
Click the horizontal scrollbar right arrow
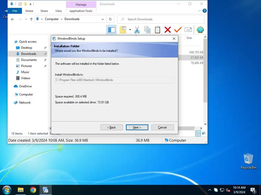click(x=201, y=128)
